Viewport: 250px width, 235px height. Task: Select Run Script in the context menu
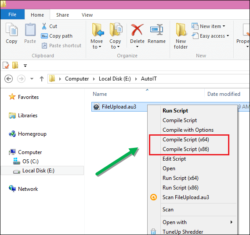(x=175, y=111)
